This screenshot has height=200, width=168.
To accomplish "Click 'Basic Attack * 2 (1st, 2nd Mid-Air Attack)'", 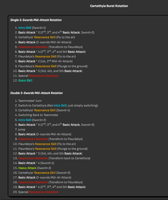I will click(x=45, y=61).
